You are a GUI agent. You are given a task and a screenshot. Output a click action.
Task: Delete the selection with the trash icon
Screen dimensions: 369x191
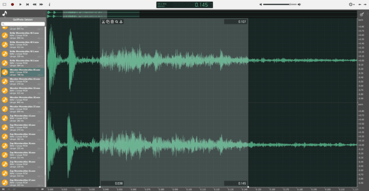point(112,22)
